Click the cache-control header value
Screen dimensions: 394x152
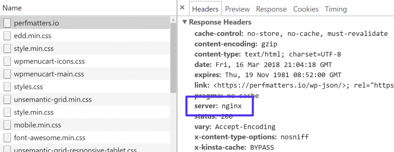317,33
